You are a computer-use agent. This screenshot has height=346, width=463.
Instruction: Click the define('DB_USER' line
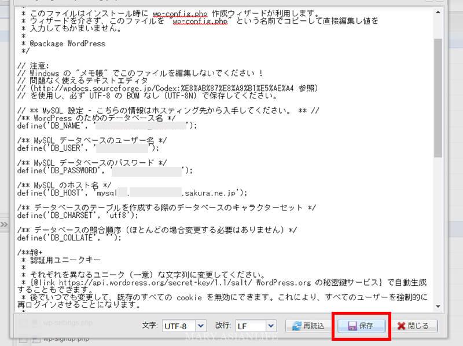pos(88,148)
